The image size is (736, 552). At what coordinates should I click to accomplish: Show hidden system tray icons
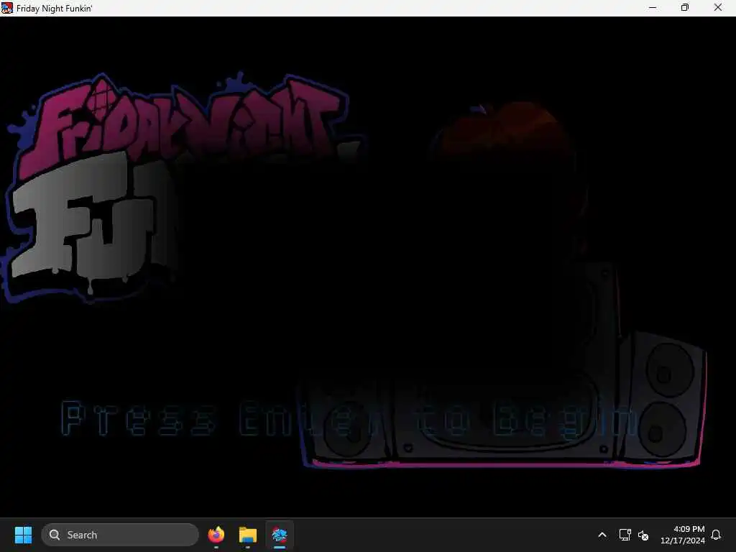(602, 535)
